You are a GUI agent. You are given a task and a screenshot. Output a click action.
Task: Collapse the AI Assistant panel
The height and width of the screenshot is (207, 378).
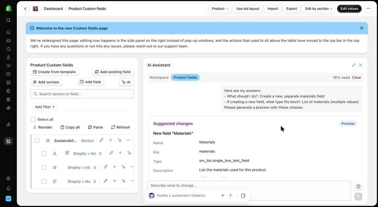(x=354, y=65)
